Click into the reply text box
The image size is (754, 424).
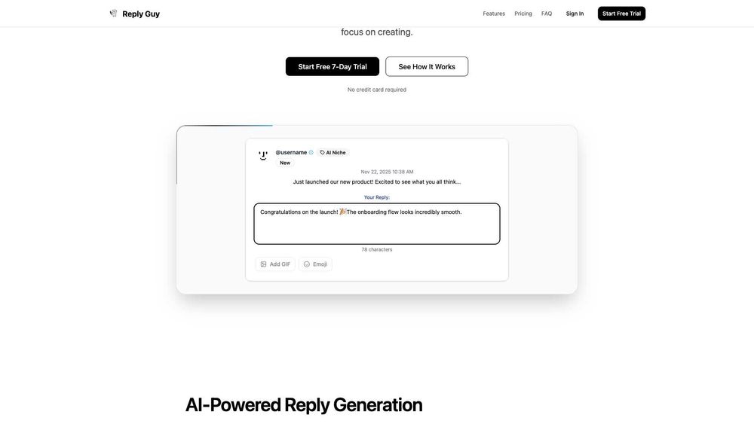(x=377, y=228)
